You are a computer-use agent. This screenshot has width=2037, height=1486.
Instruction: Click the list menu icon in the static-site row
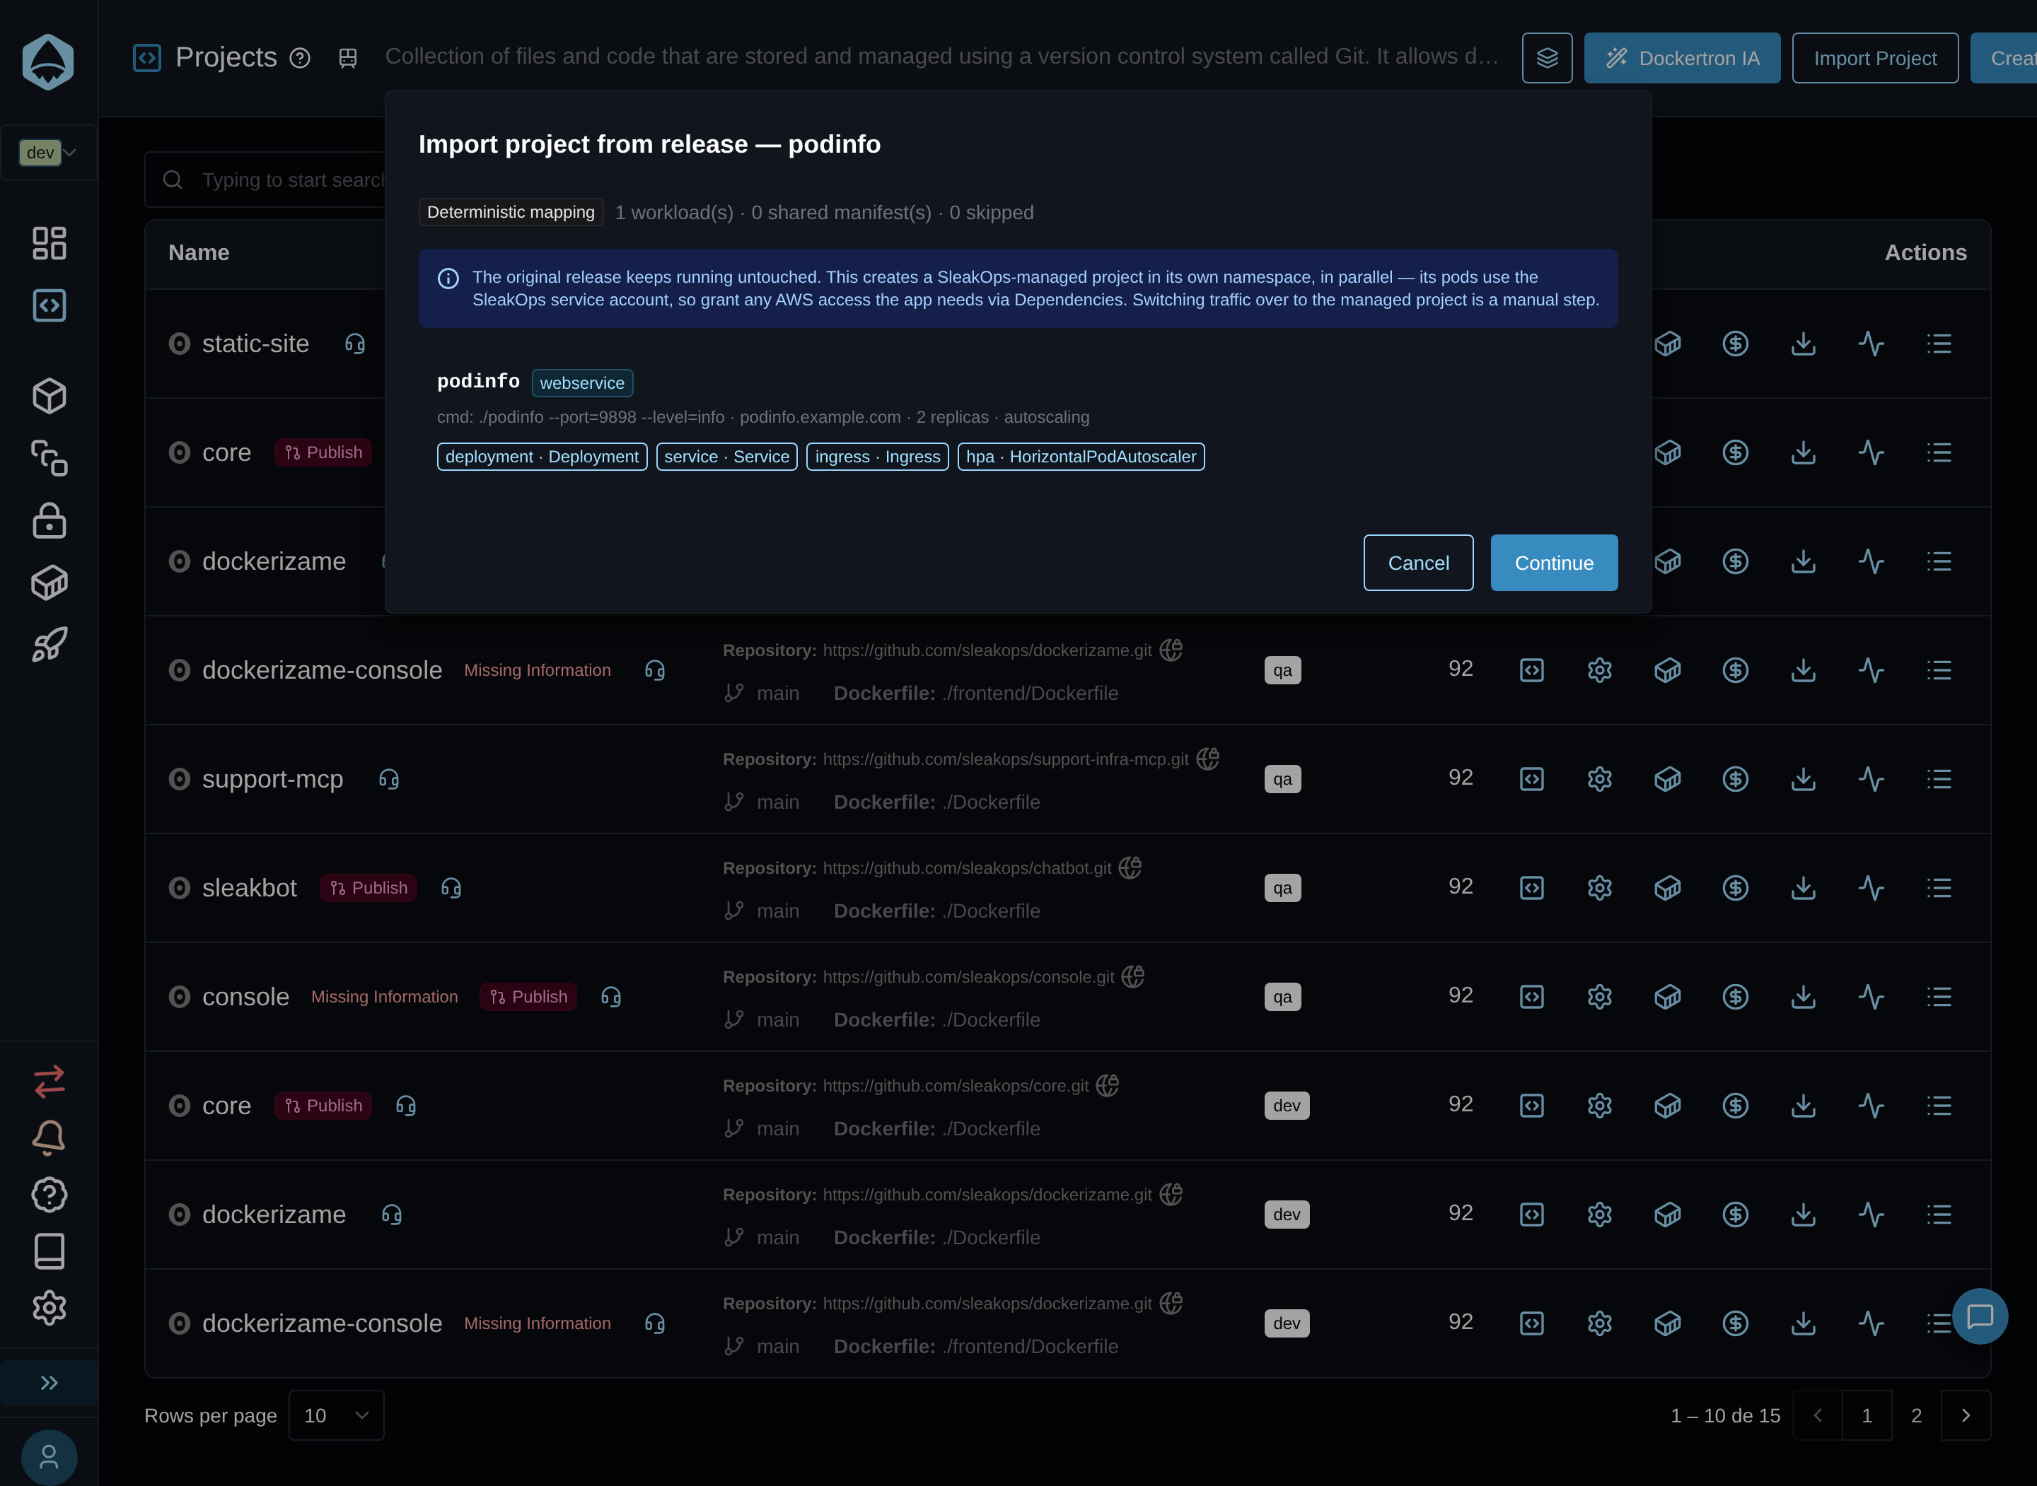(x=1939, y=344)
